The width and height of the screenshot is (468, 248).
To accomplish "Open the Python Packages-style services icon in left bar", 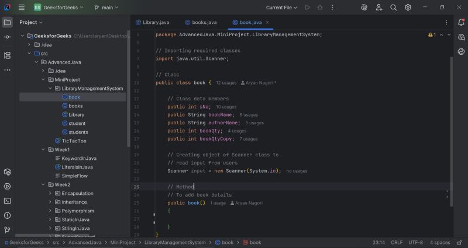I will 8,172.
